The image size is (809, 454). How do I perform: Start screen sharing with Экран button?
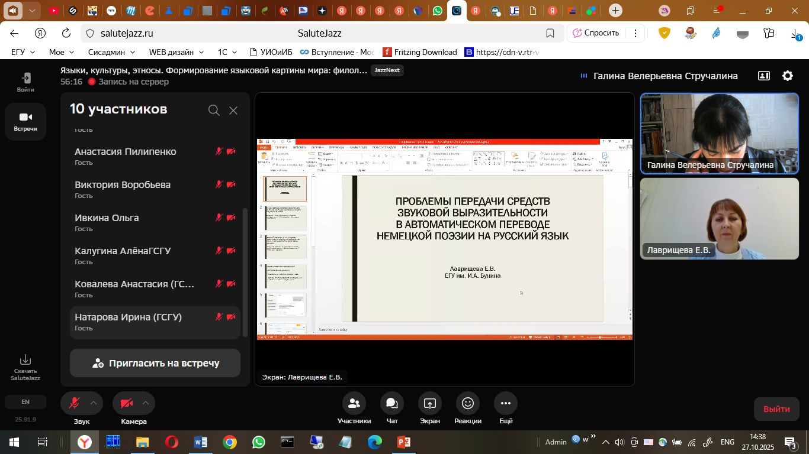click(x=429, y=404)
